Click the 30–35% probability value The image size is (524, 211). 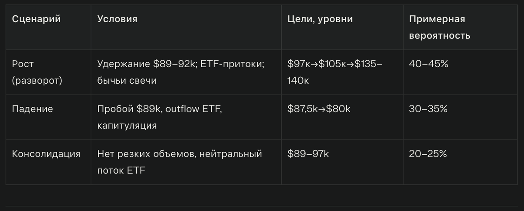pyautogui.click(x=428, y=109)
